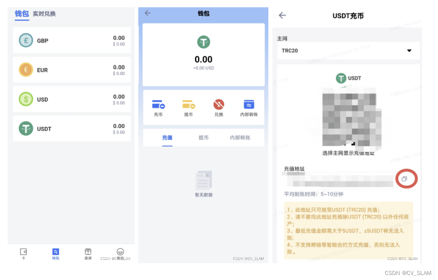The width and height of the screenshot is (438, 280).
Task: Tap the USDT充币 page title
Action: tap(348, 16)
